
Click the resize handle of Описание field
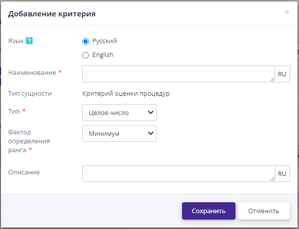[272, 179]
